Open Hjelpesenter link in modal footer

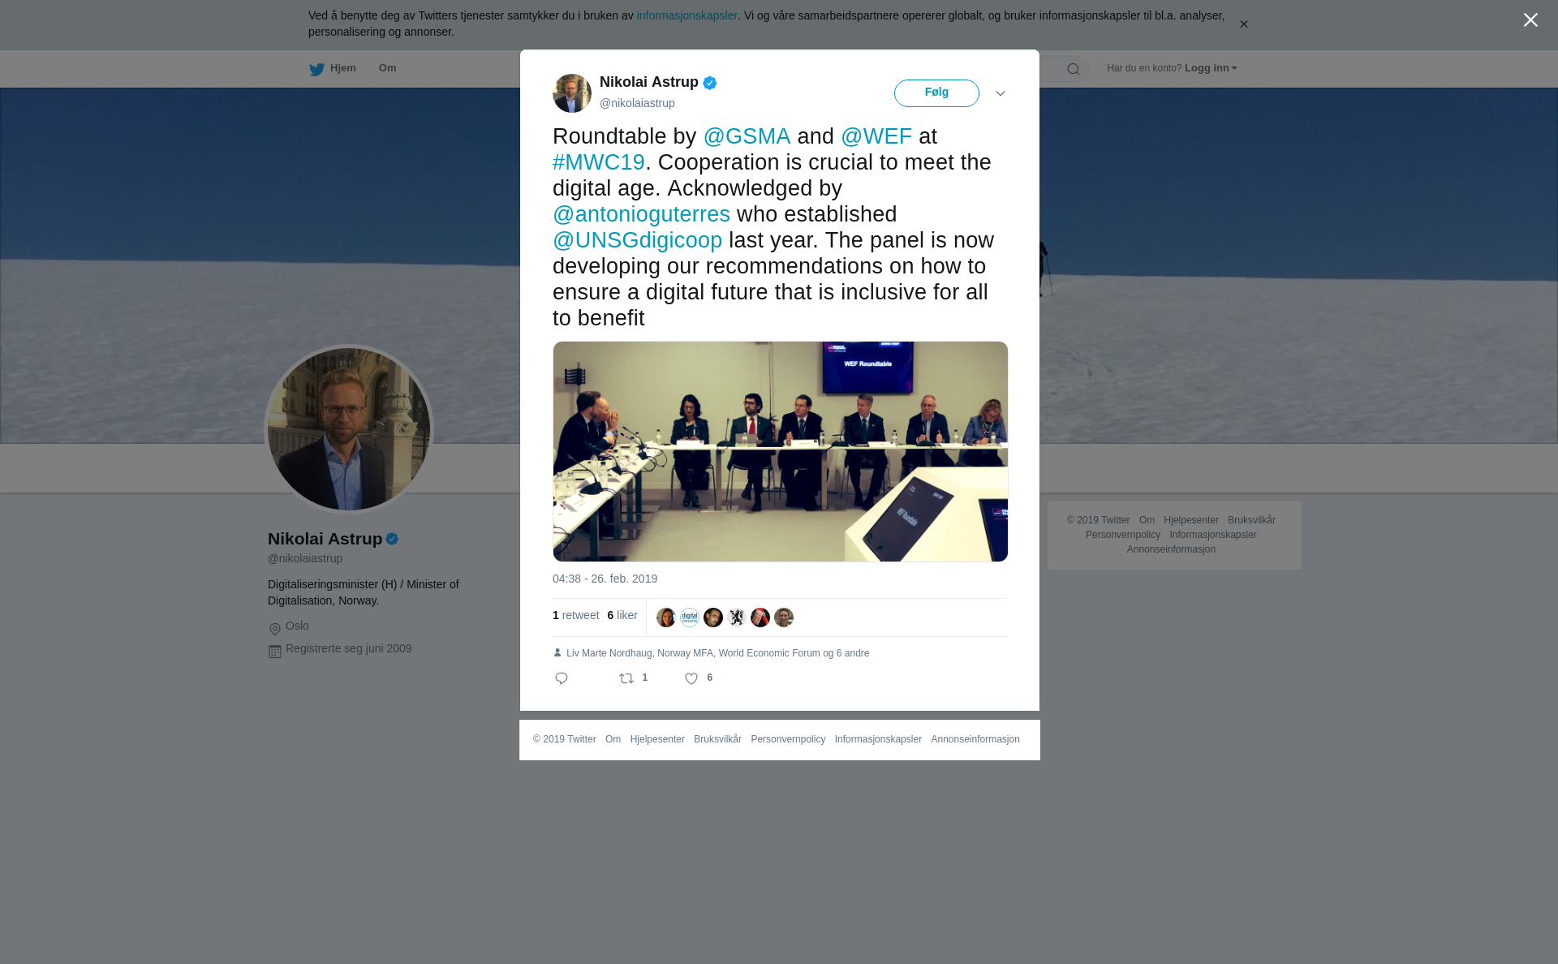(x=657, y=739)
